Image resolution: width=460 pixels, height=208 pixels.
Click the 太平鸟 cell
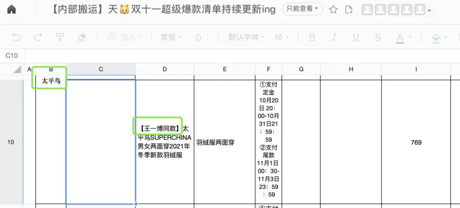coord(51,81)
